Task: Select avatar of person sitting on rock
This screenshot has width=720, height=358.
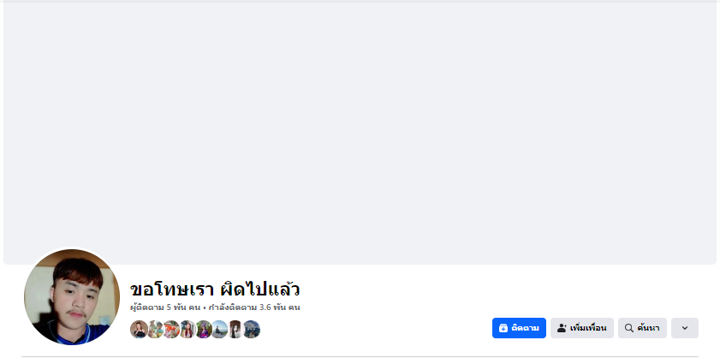Action: click(219, 329)
